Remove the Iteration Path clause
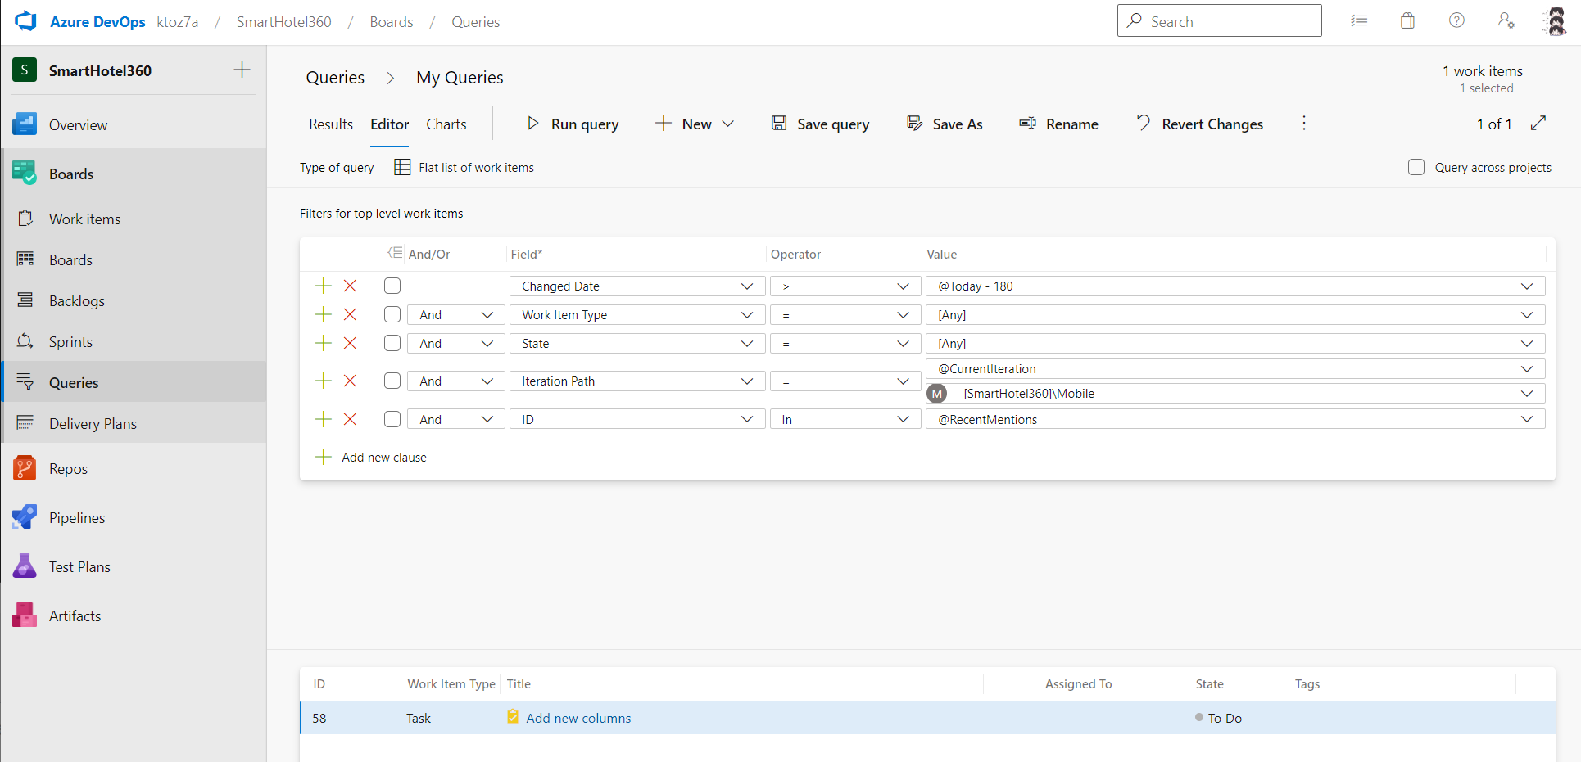The image size is (1581, 762). tap(350, 381)
